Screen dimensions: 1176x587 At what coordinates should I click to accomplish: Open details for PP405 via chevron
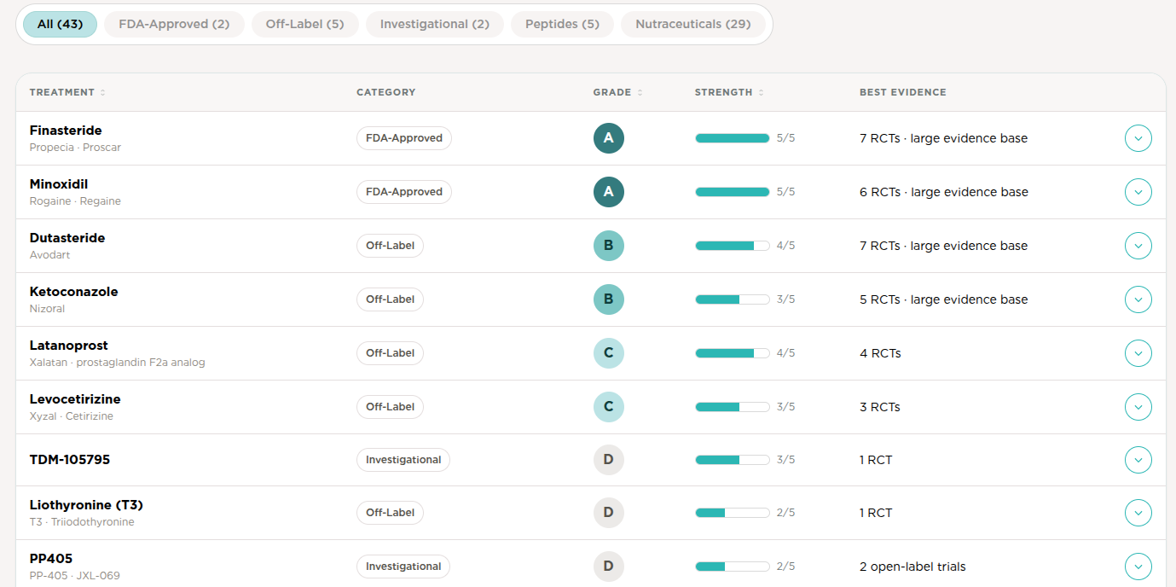(1138, 567)
